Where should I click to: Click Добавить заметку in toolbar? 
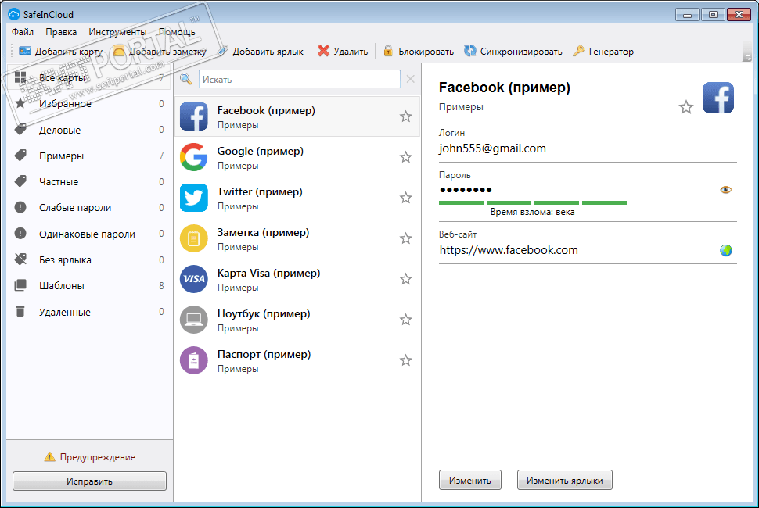pos(160,52)
